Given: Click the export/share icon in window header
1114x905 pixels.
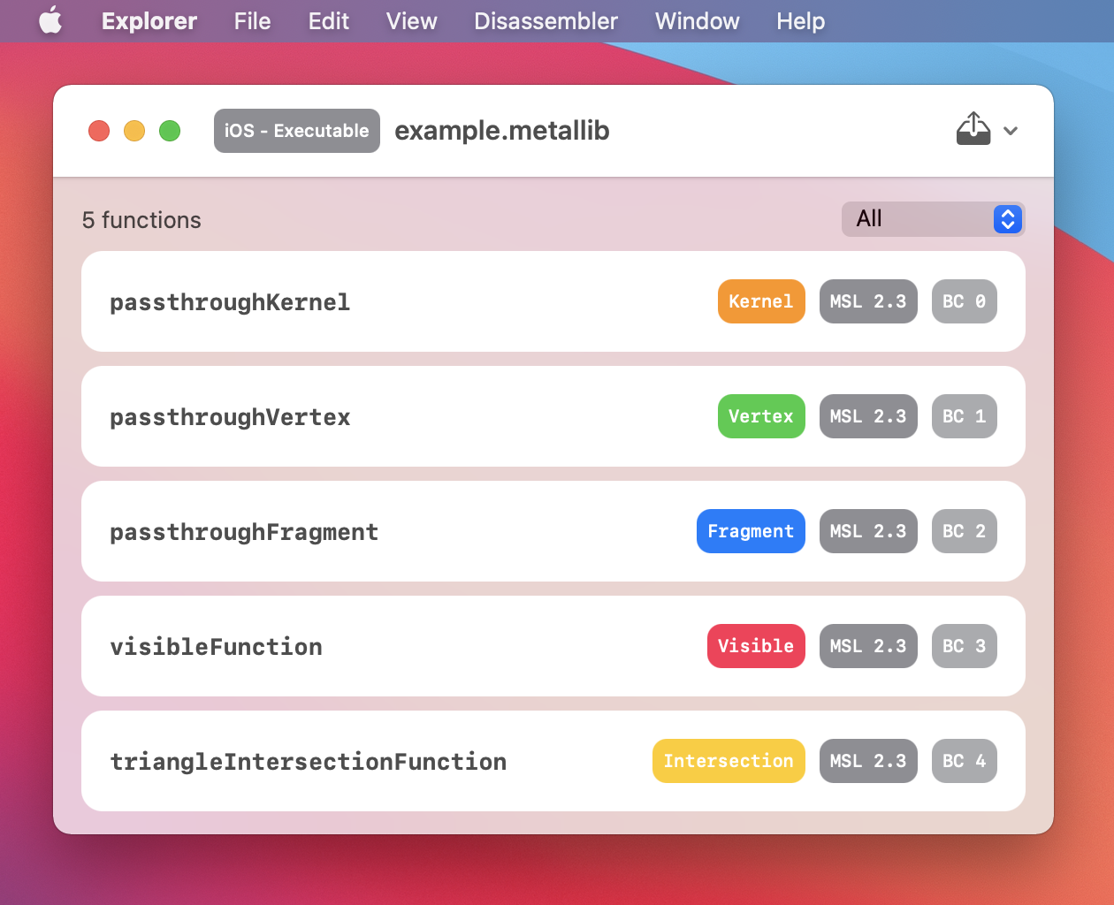Looking at the screenshot, I should 973,129.
